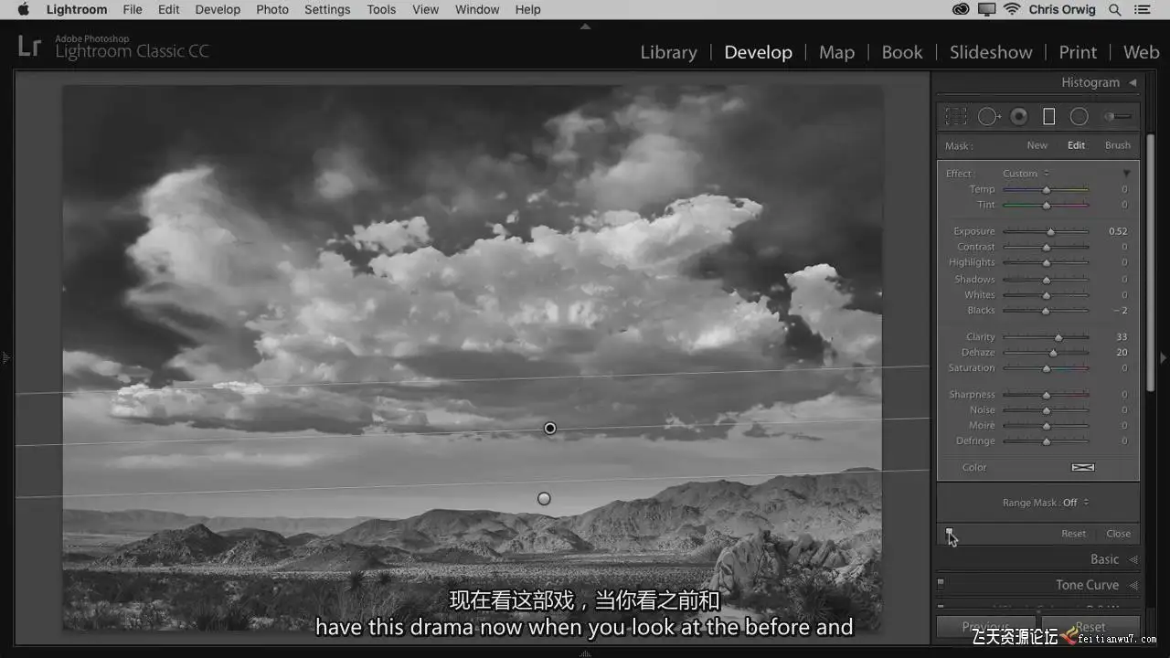The width and height of the screenshot is (1170, 658).
Task: Open Spotlight search in menu bar
Action: (x=1115, y=9)
